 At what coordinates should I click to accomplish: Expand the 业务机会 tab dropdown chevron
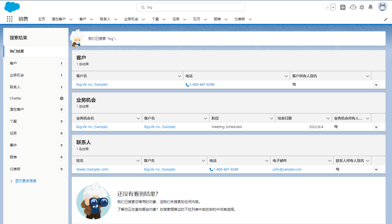[x=143, y=19]
